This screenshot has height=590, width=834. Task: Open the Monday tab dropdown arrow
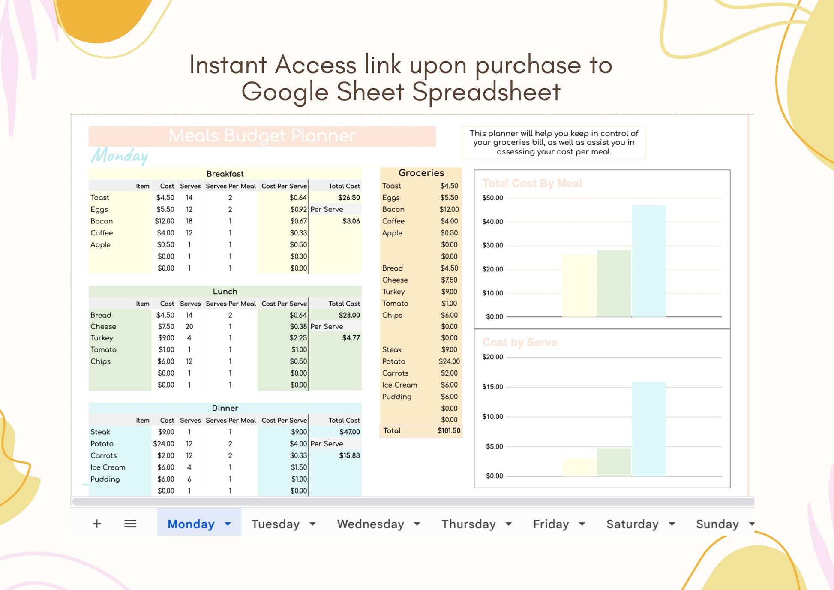(228, 524)
